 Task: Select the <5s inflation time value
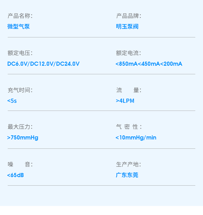(x=12, y=101)
